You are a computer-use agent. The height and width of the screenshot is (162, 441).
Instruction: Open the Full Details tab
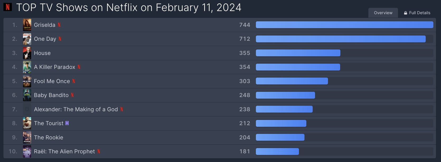click(417, 13)
